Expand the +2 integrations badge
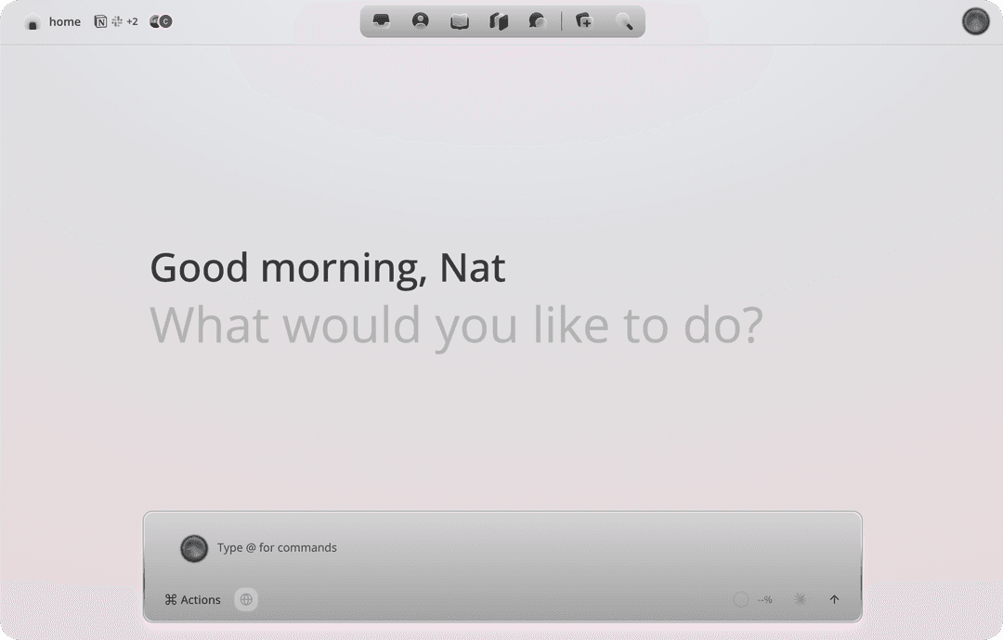The height and width of the screenshot is (640, 1003). pyautogui.click(x=132, y=21)
